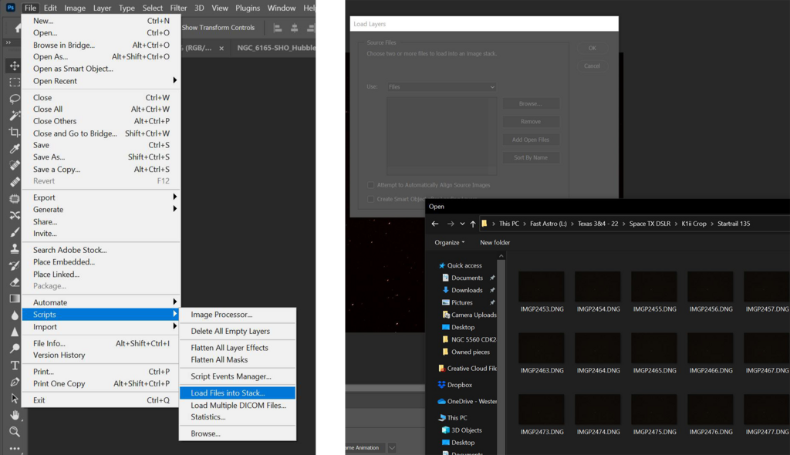Select the IMGP2465.DNG thumbnail

tap(654, 348)
